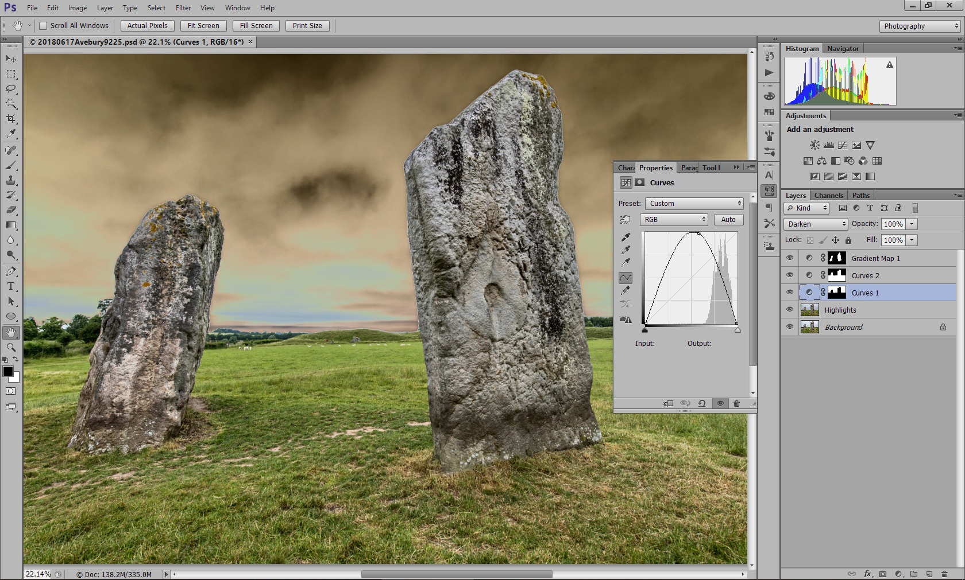Hide the Highlights layer
Viewport: 965px width, 580px height.
pyautogui.click(x=790, y=310)
